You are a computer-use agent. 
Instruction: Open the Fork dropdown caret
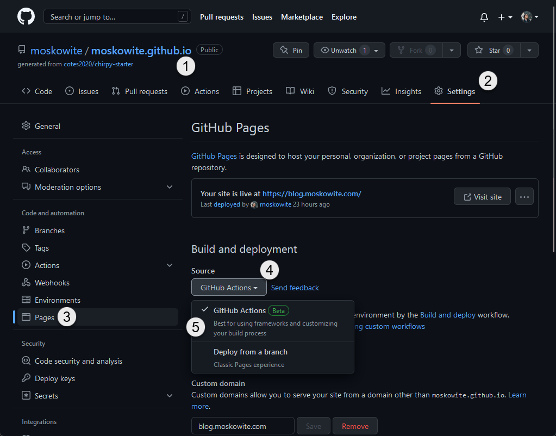pos(452,51)
